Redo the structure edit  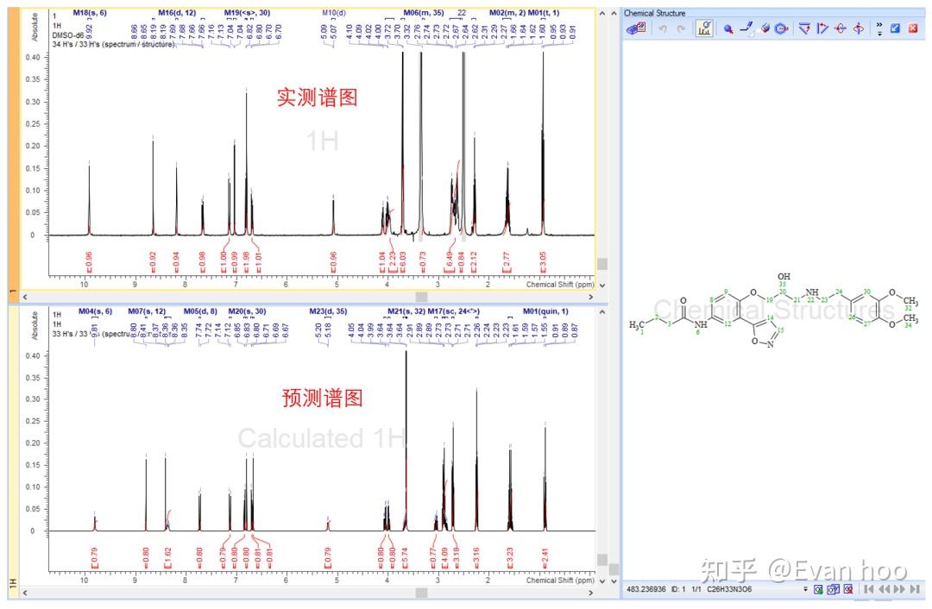point(680,28)
